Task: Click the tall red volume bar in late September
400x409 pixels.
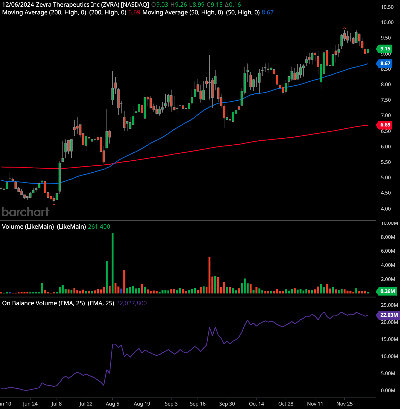Action: [210, 275]
